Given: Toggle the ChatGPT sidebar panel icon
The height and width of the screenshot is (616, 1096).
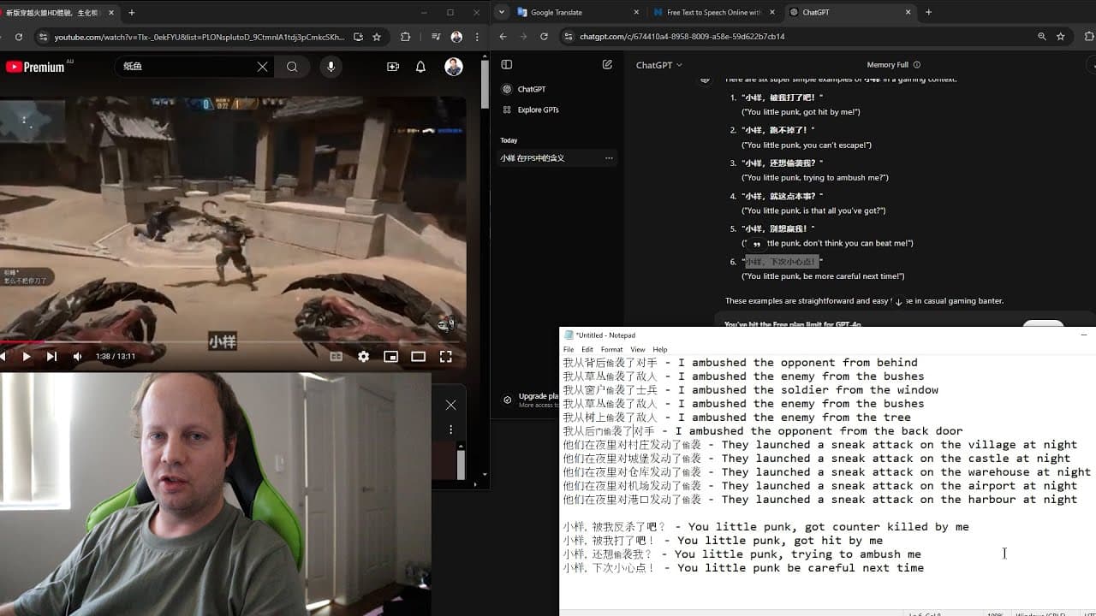Looking at the screenshot, I should [506, 65].
